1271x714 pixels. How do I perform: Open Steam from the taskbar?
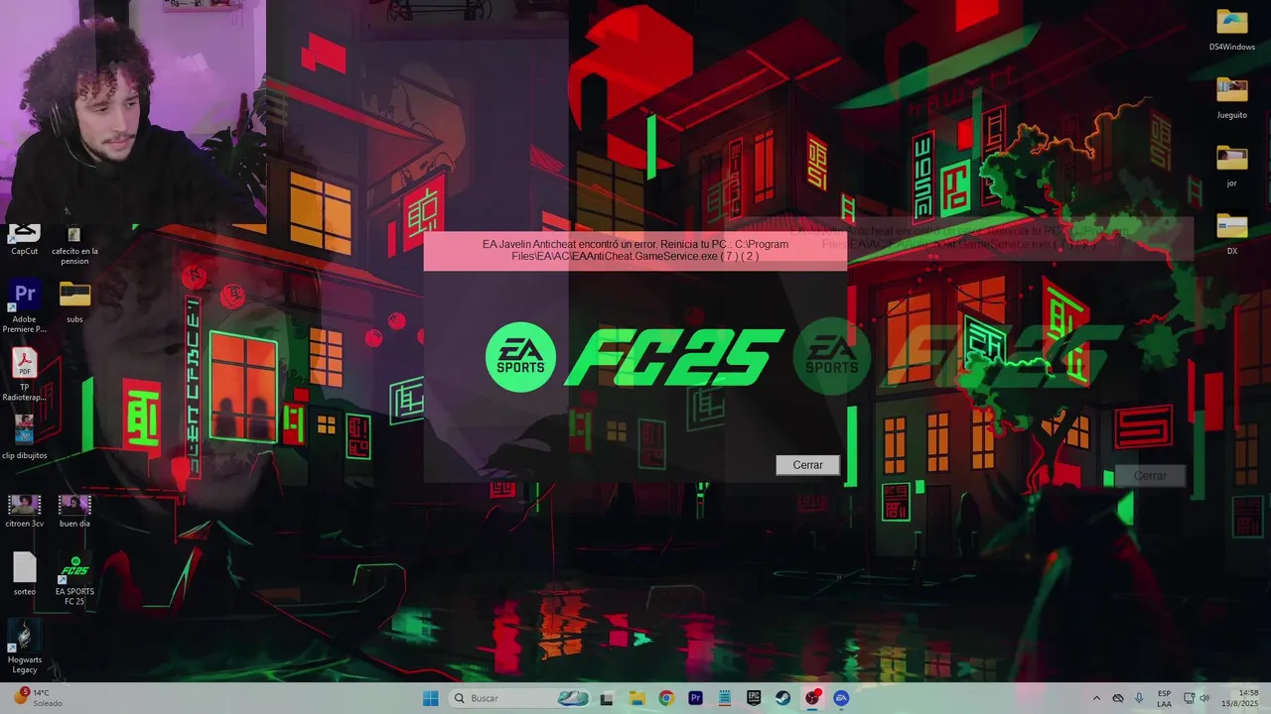pos(783,698)
